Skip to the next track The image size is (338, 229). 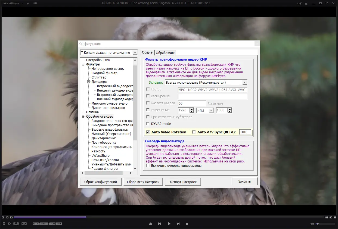[x=178, y=224]
